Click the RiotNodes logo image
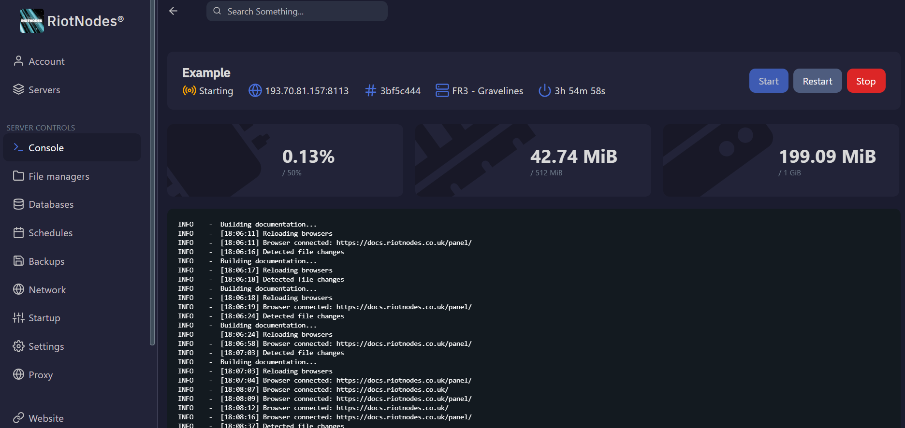Viewport: 905px width, 428px height. 32,21
